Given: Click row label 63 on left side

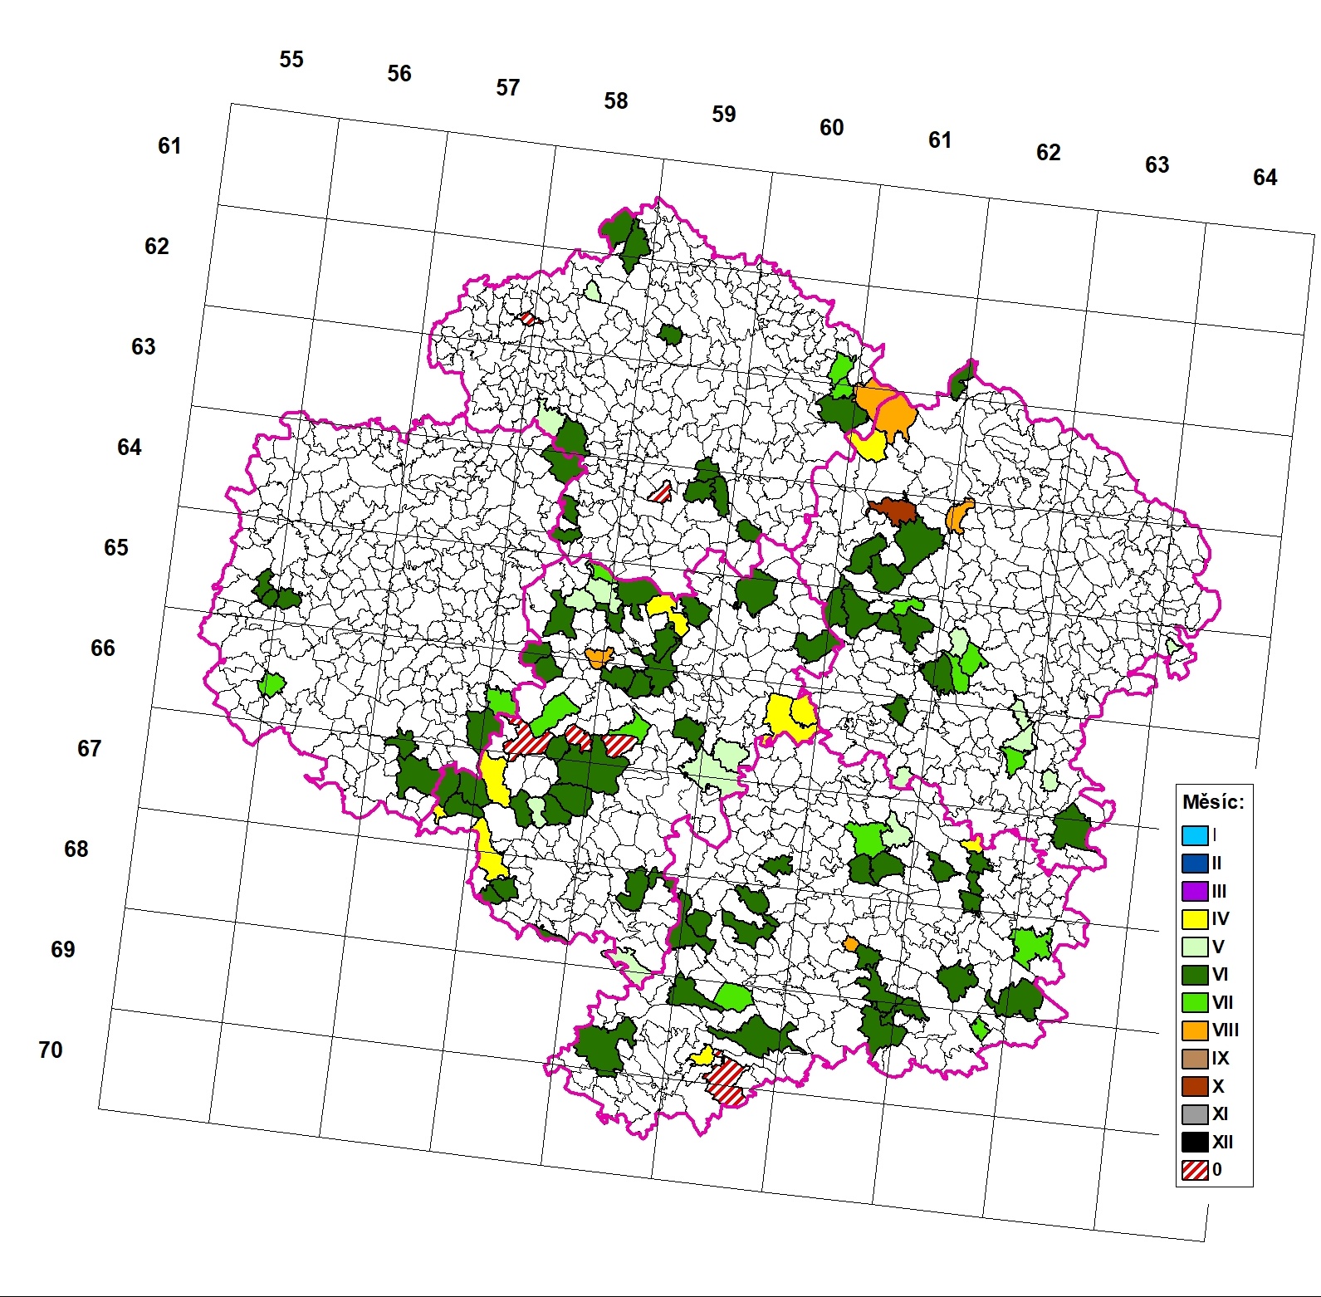Looking at the screenshot, I should tap(144, 347).
